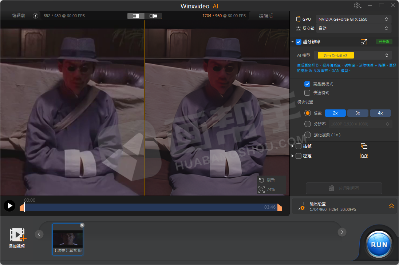The image size is (399, 265).
Task: Open the 反交错 deinterlace dropdown
Action: (353, 28)
